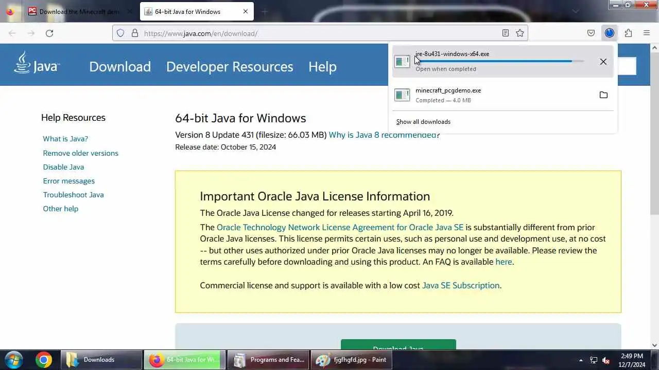Click the jre download progress bar

point(499,61)
